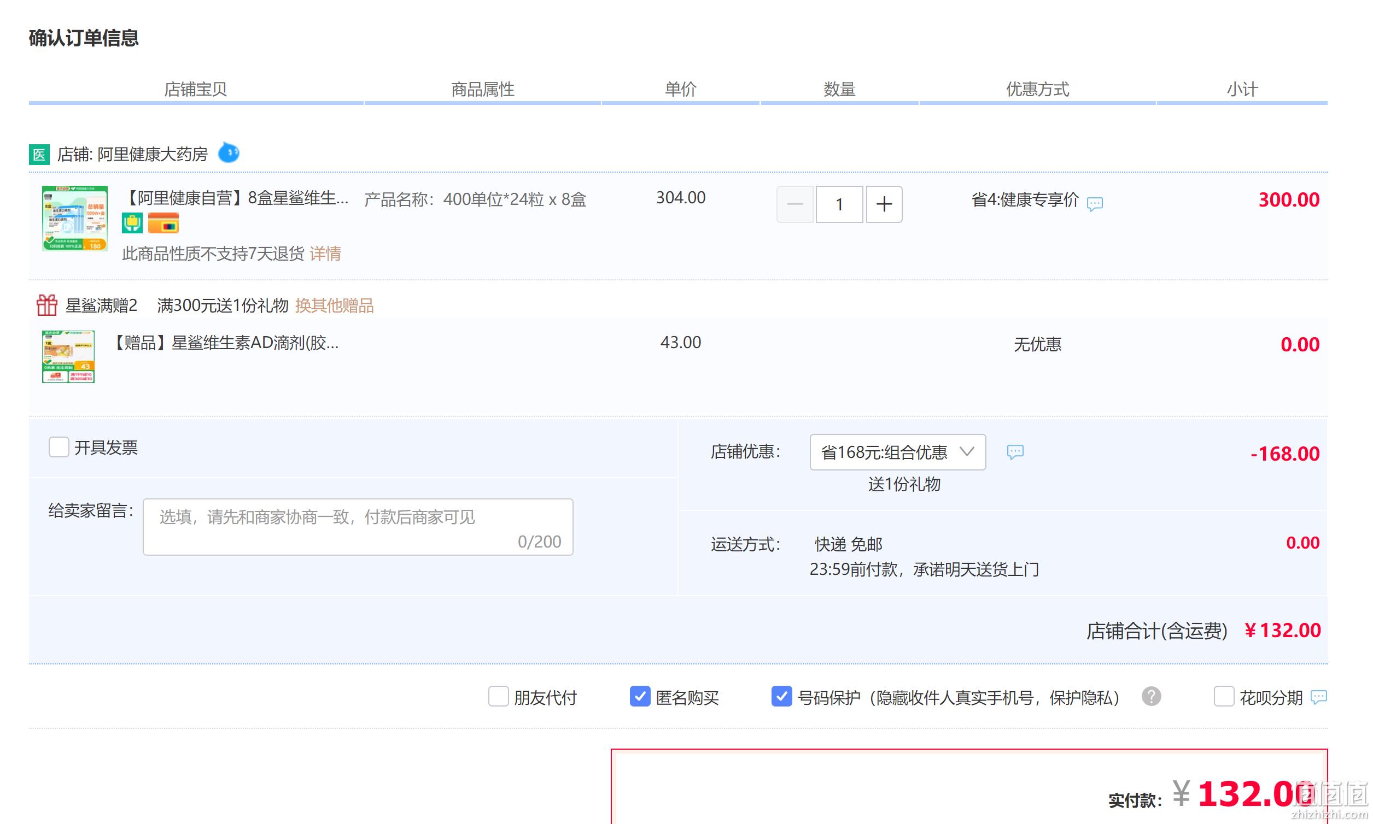This screenshot has width=1373, height=824.
Task: Click the 店铺宝贝 column header
Action: point(196,89)
